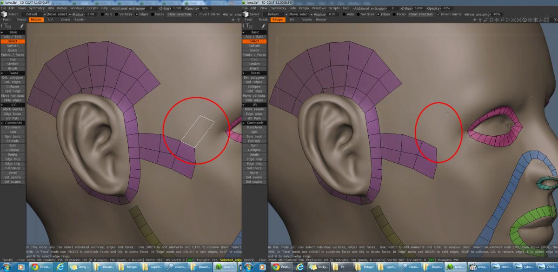Click Mark seams in right window panel
This screenshot has width=558, height=272.
click(254, 109)
